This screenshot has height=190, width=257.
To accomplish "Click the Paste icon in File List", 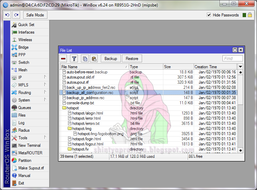I will tap(94, 59).
